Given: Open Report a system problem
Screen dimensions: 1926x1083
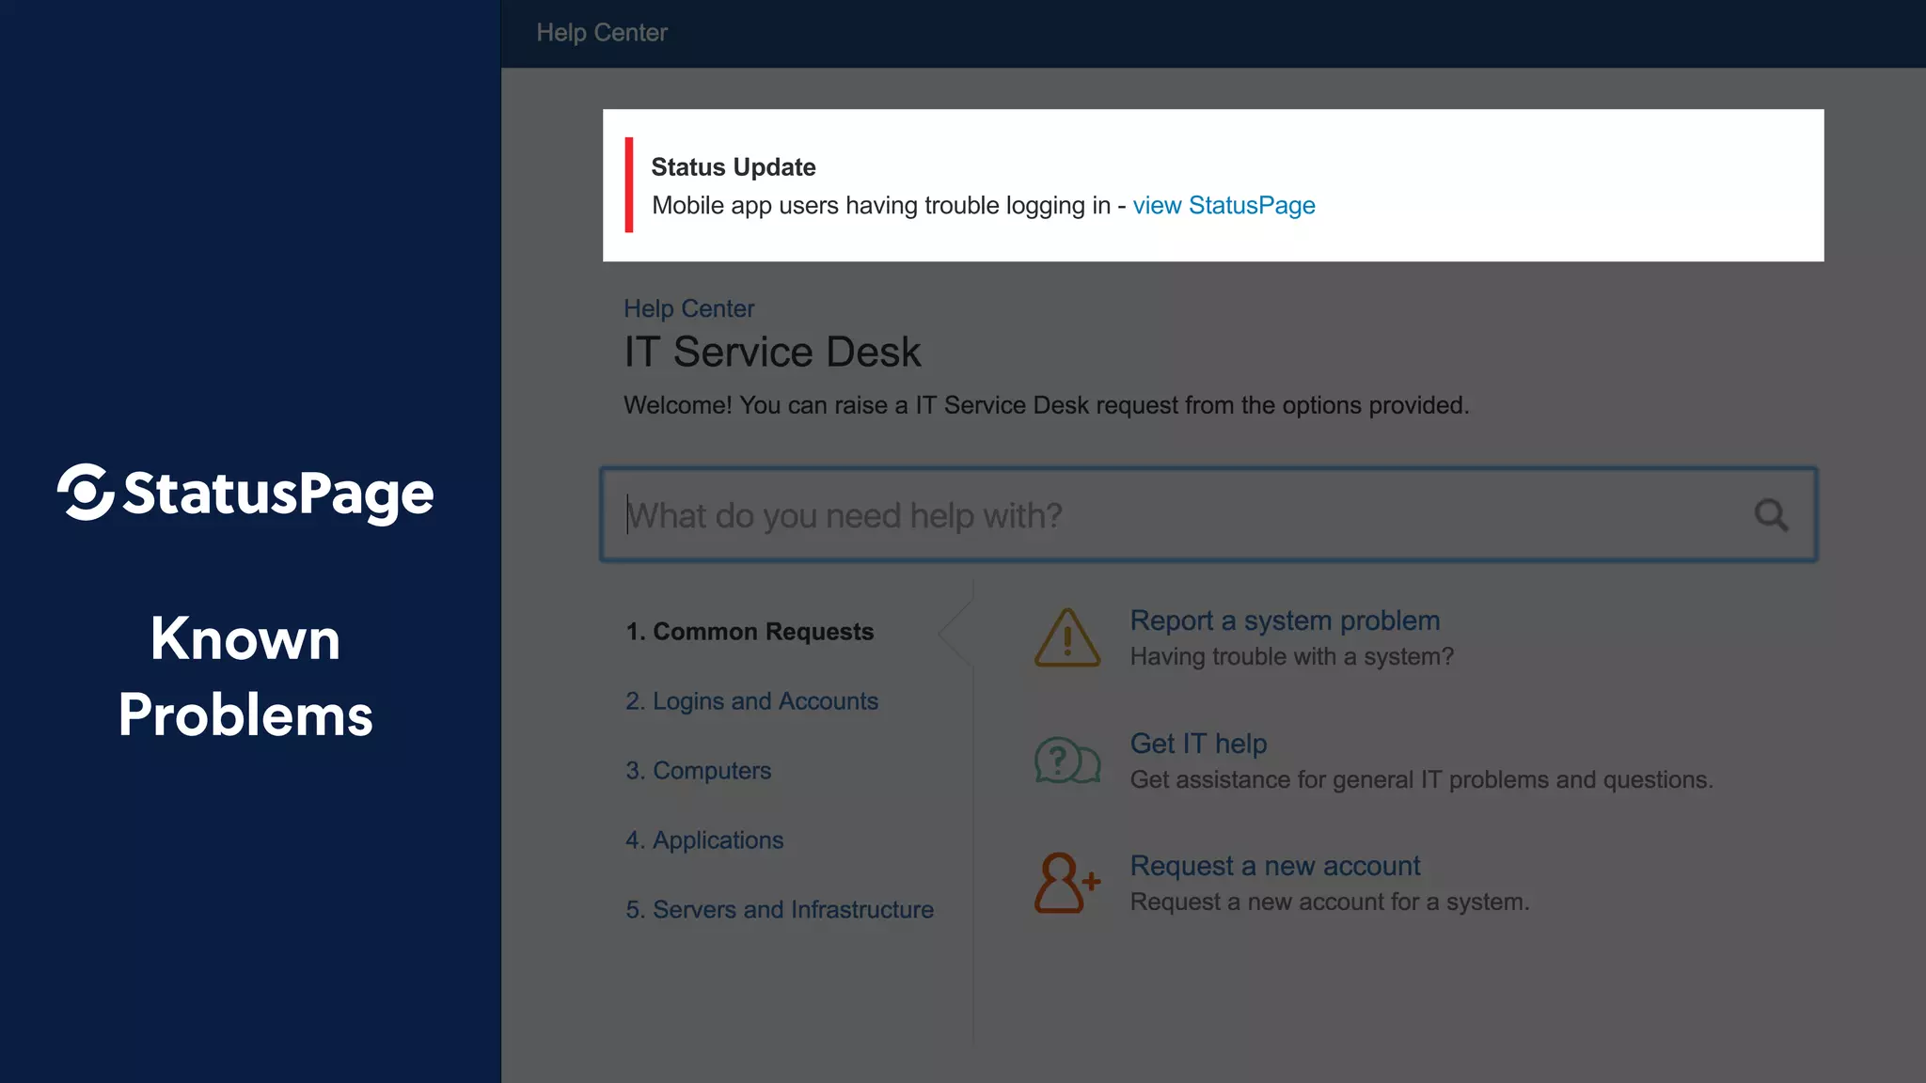Looking at the screenshot, I should pos(1285,620).
